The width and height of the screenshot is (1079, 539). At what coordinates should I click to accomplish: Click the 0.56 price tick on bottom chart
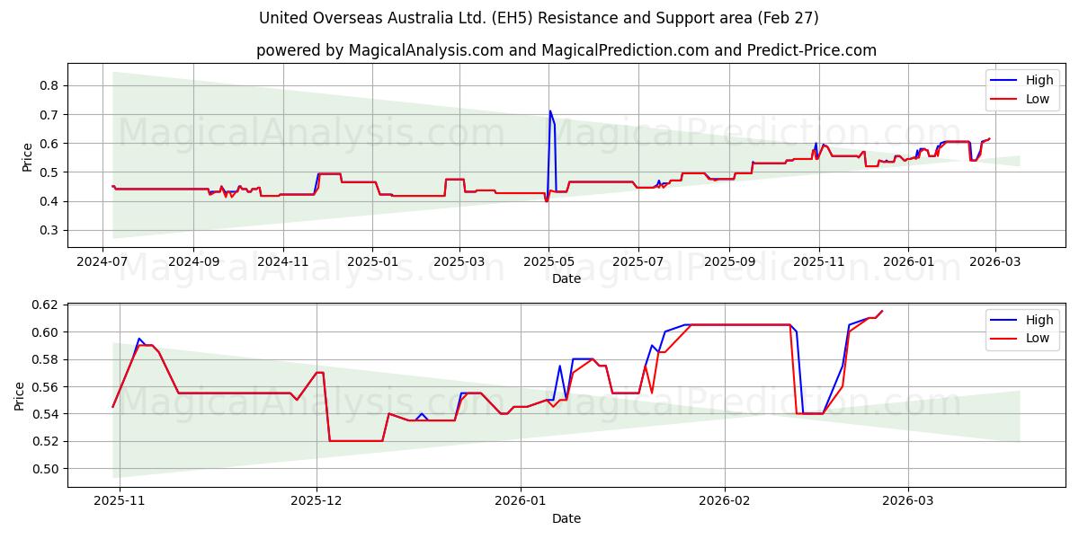point(47,386)
